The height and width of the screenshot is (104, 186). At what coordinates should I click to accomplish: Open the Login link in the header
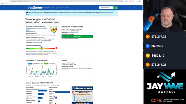pyautogui.click(x=56, y=8)
